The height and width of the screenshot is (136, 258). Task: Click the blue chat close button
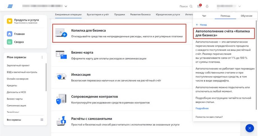point(249,128)
